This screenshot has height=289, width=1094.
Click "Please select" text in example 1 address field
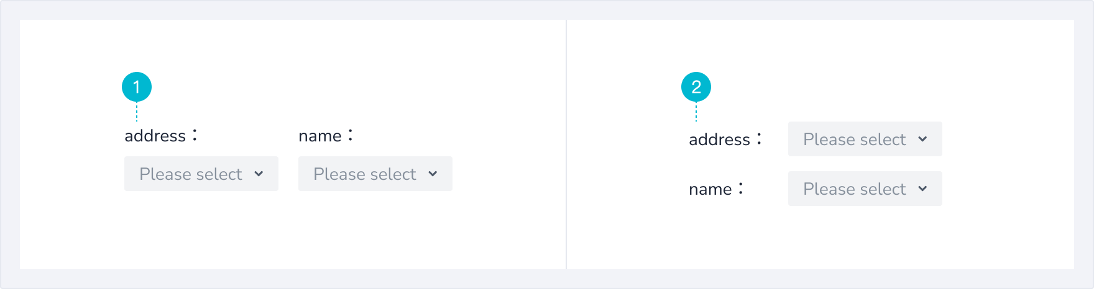[191, 174]
